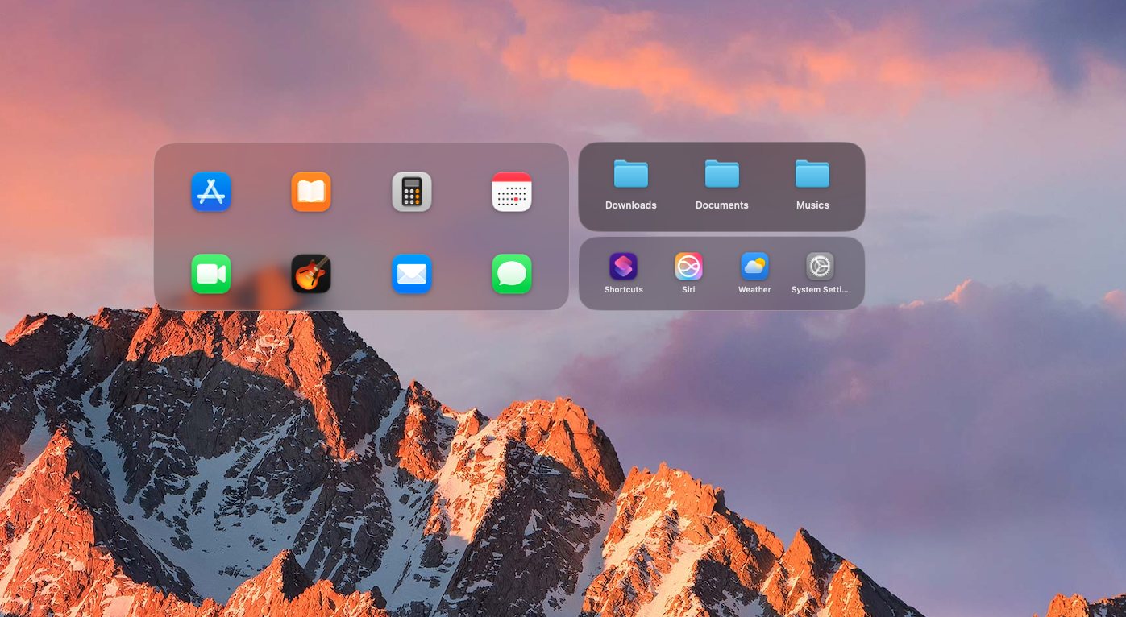
Task: Click the "Shortcuts" label text
Action: click(624, 290)
